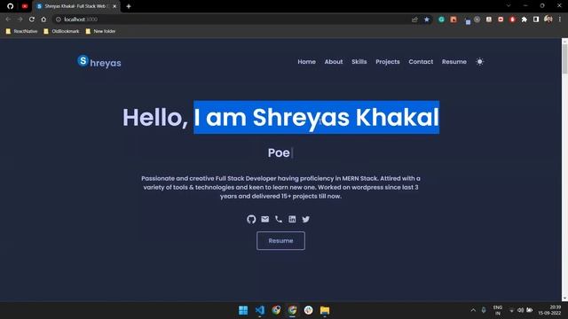Click the microphone tray icon
This screenshot has width=568, height=319.
click(484, 310)
